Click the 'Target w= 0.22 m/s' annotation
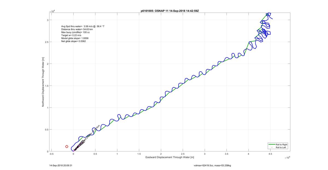The height and width of the screenshot is (170, 328). pyautogui.click(x=71, y=35)
